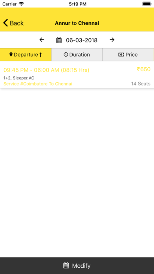The image size is (154, 274).
Task: Sort results by the Departure tab
Action: pyautogui.click(x=26, y=54)
